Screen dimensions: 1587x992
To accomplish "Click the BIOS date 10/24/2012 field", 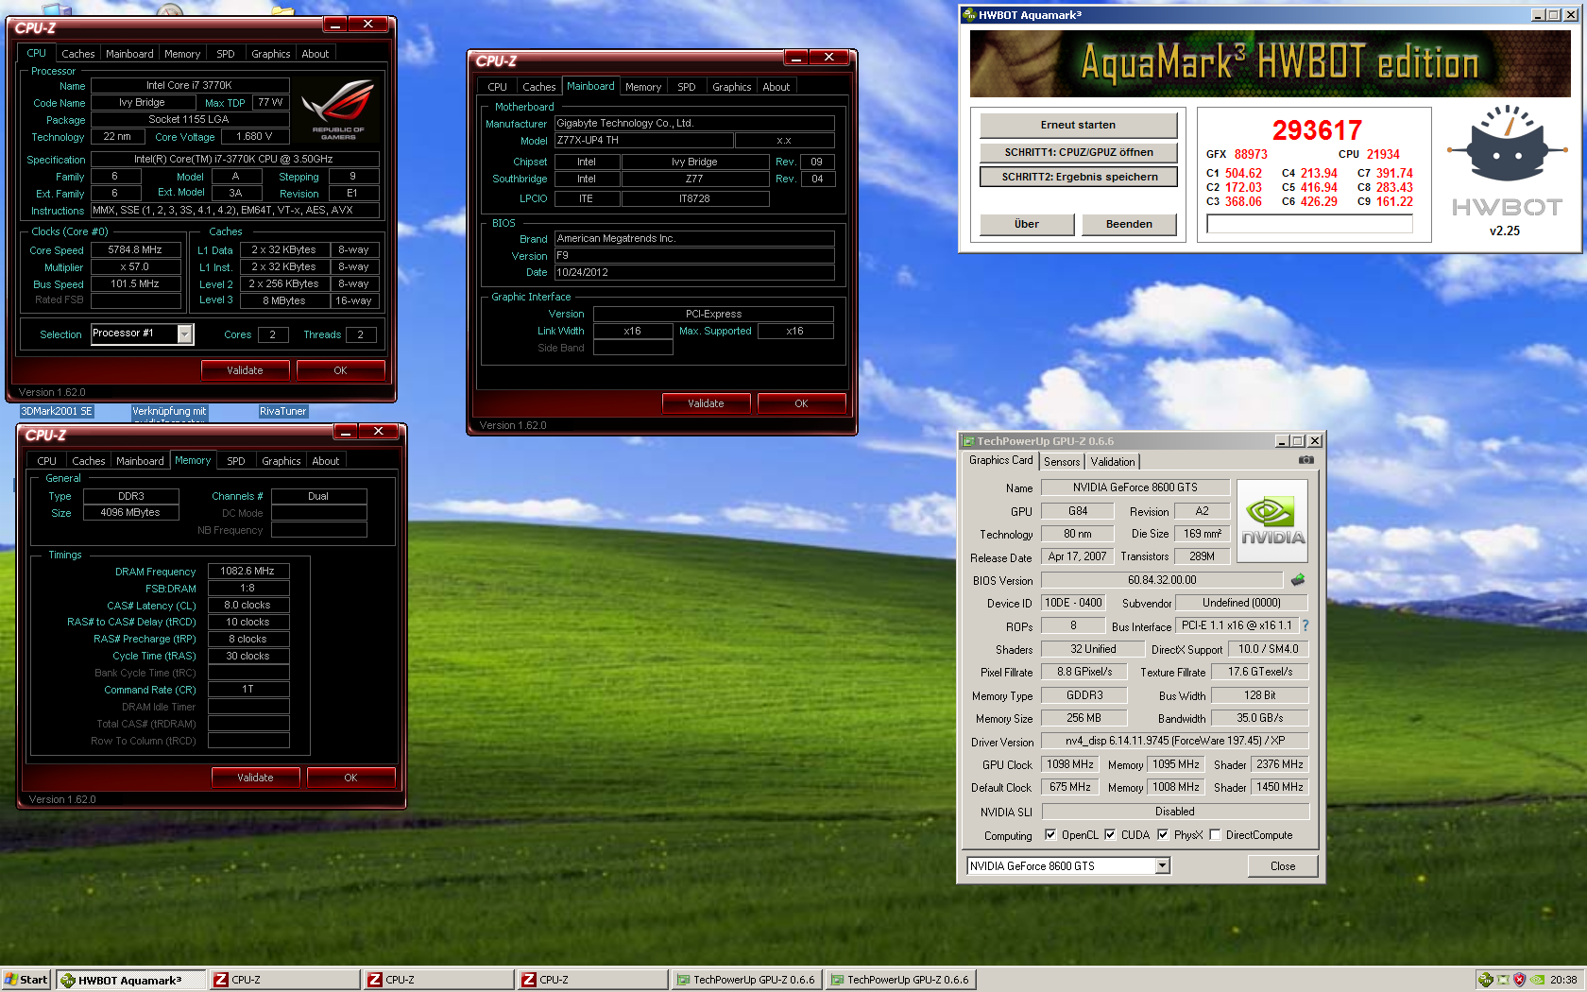I will click(694, 272).
